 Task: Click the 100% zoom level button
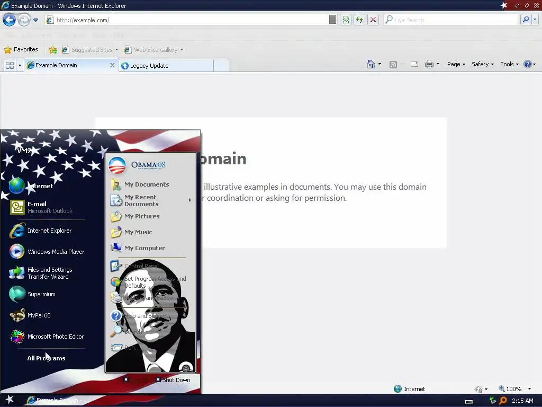pyautogui.click(x=510, y=389)
